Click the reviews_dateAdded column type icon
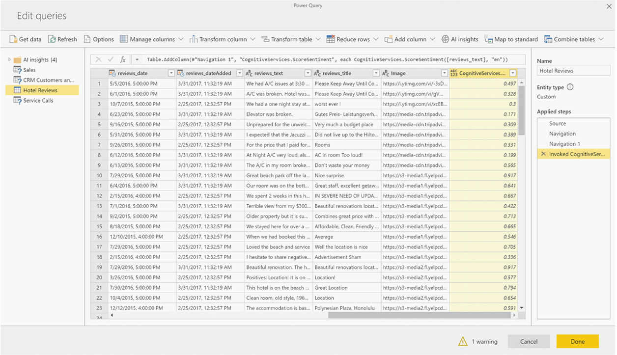Image resolution: width=617 pixels, height=355 pixels. (x=180, y=73)
